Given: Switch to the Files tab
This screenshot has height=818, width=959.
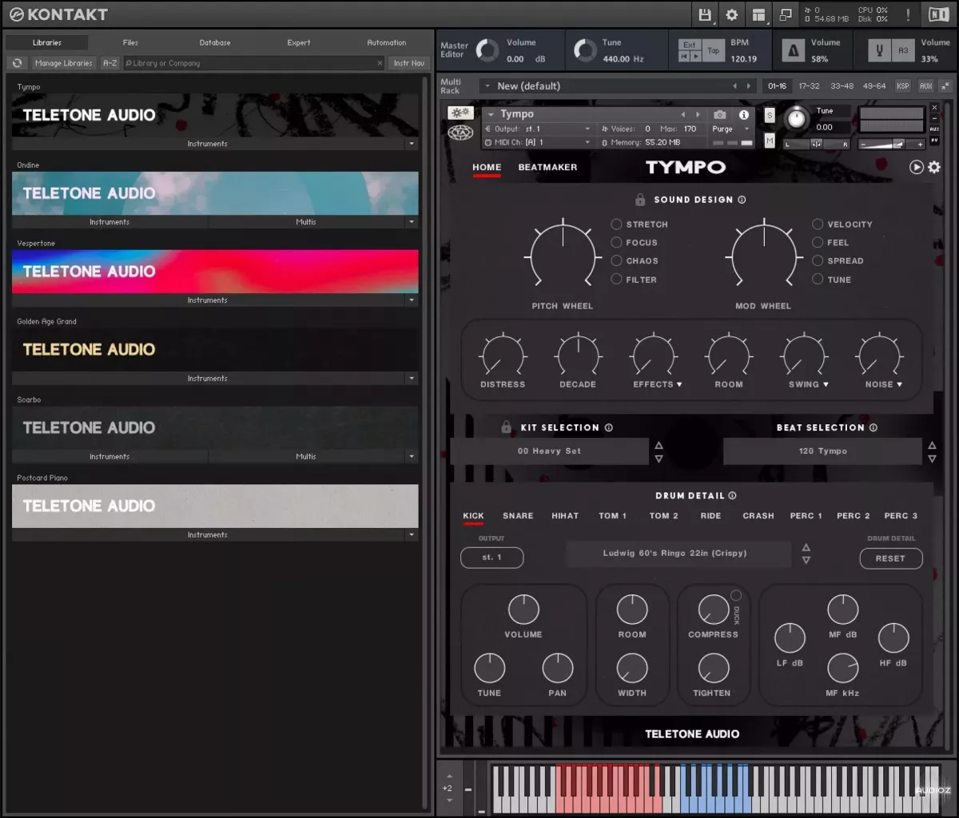Looking at the screenshot, I should pyautogui.click(x=130, y=42).
